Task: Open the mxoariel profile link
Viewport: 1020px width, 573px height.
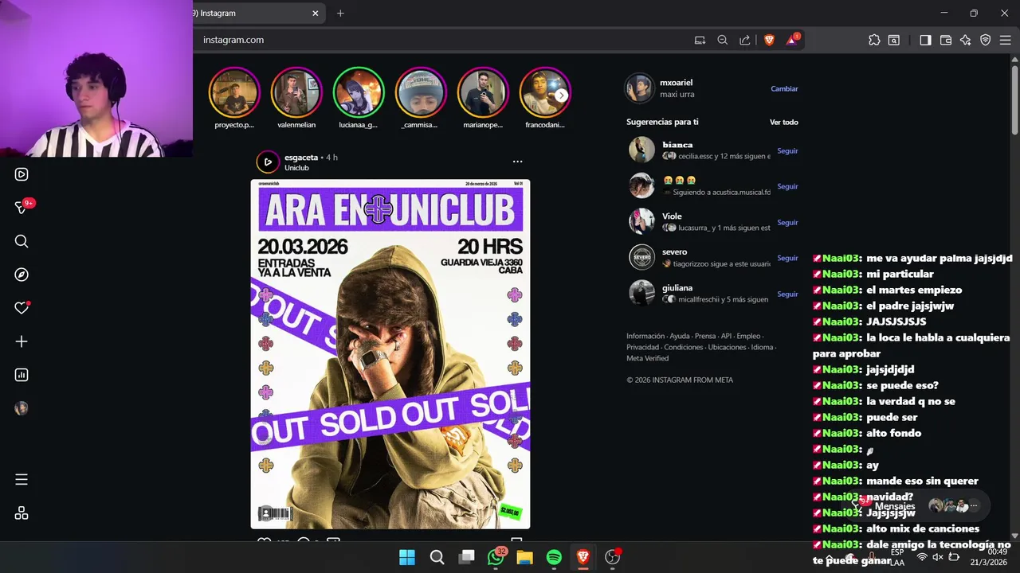Action: pos(676,83)
